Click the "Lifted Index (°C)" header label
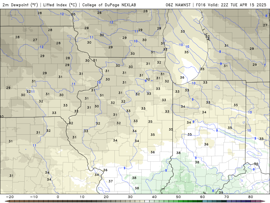 pos(60,5)
